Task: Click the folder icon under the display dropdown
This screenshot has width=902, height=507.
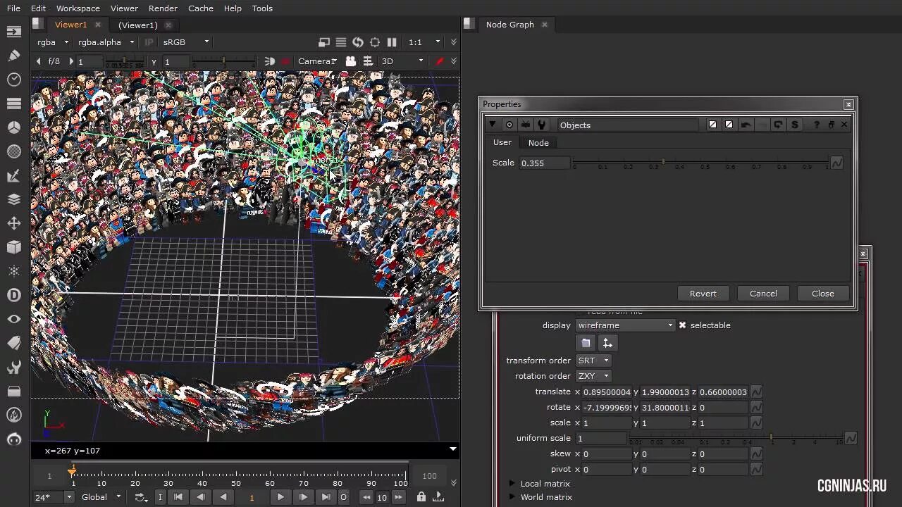Action: coord(586,343)
